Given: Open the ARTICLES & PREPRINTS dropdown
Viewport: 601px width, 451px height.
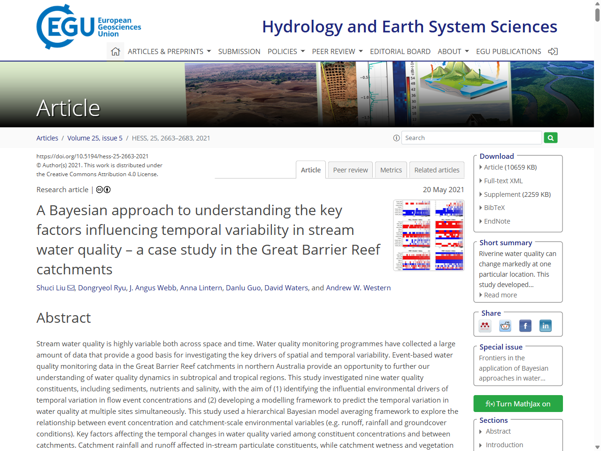Looking at the screenshot, I should pyautogui.click(x=169, y=51).
